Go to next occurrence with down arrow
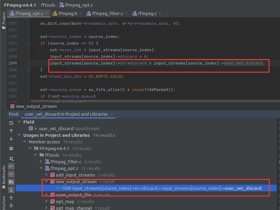The image size is (280, 210). (11, 139)
